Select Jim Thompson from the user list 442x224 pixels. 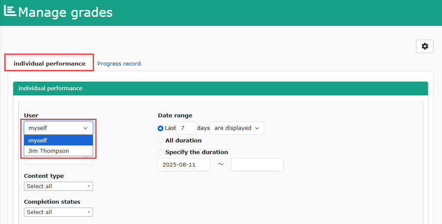[58, 151]
